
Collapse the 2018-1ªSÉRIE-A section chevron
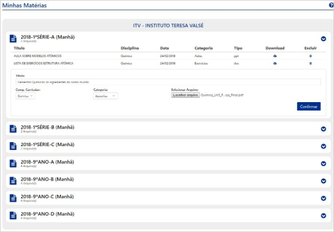323,39
